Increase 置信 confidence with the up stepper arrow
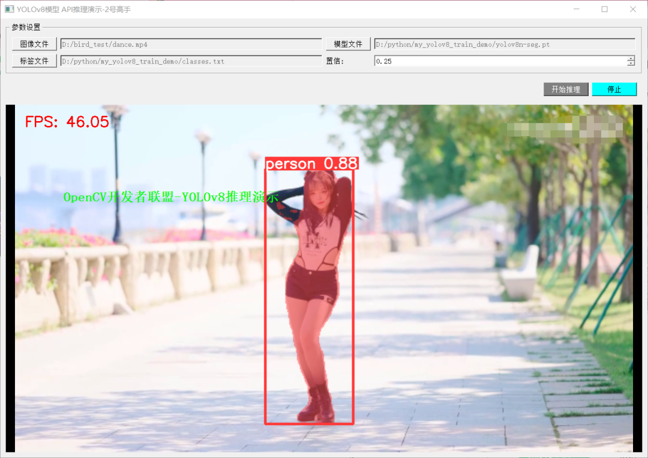This screenshot has width=648, height=458. [x=631, y=58]
